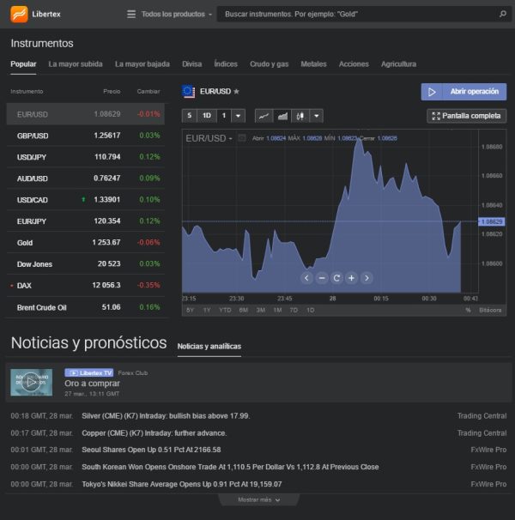
Task: Select the 7D range
Action: coord(294,310)
